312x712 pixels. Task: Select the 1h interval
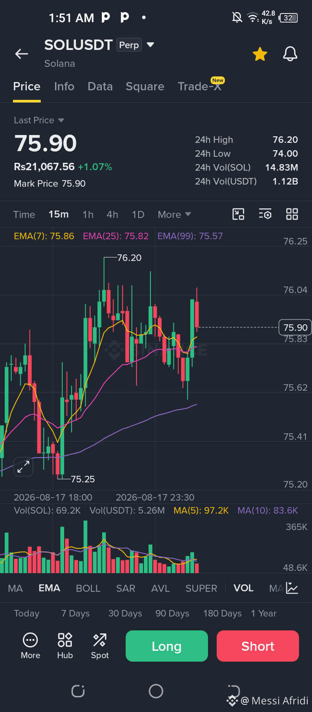click(88, 214)
